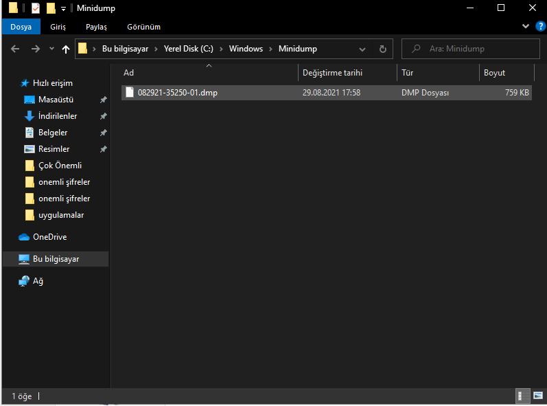Image resolution: width=547 pixels, height=406 pixels.
Task: Sort by the Boyut column header
Action: tap(507, 73)
